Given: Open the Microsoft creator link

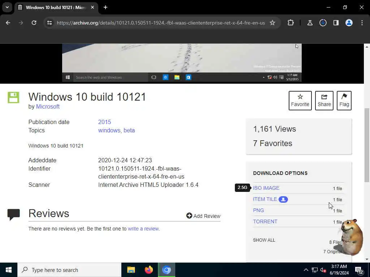Looking at the screenshot, I should (48, 107).
